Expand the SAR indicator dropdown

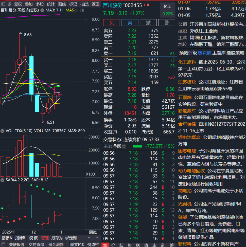click(x=2, y=180)
